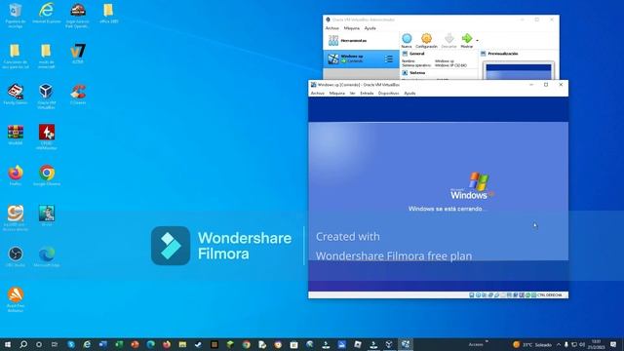Click the Nueva toolbar icon in VirtualBox Manager
Screen dimensions: 624x351
(407, 39)
